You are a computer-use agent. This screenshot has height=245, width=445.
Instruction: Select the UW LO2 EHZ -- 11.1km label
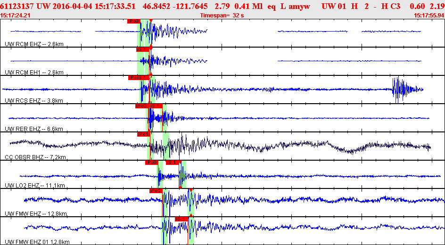(x=35, y=186)
